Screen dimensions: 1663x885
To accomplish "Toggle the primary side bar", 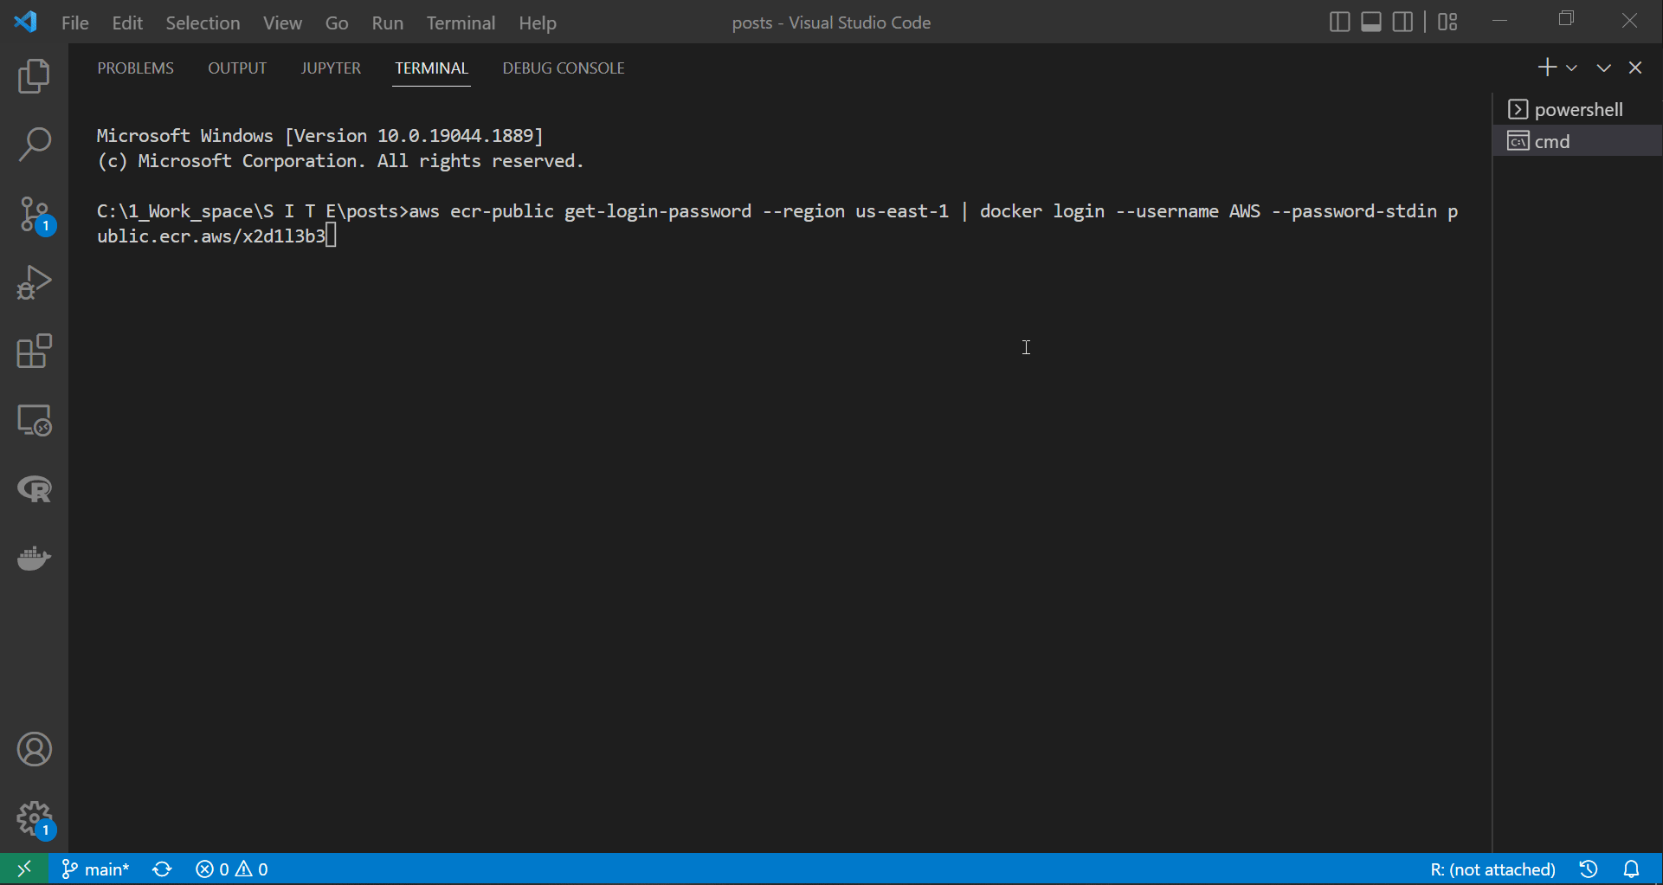I will [1339, 22].
